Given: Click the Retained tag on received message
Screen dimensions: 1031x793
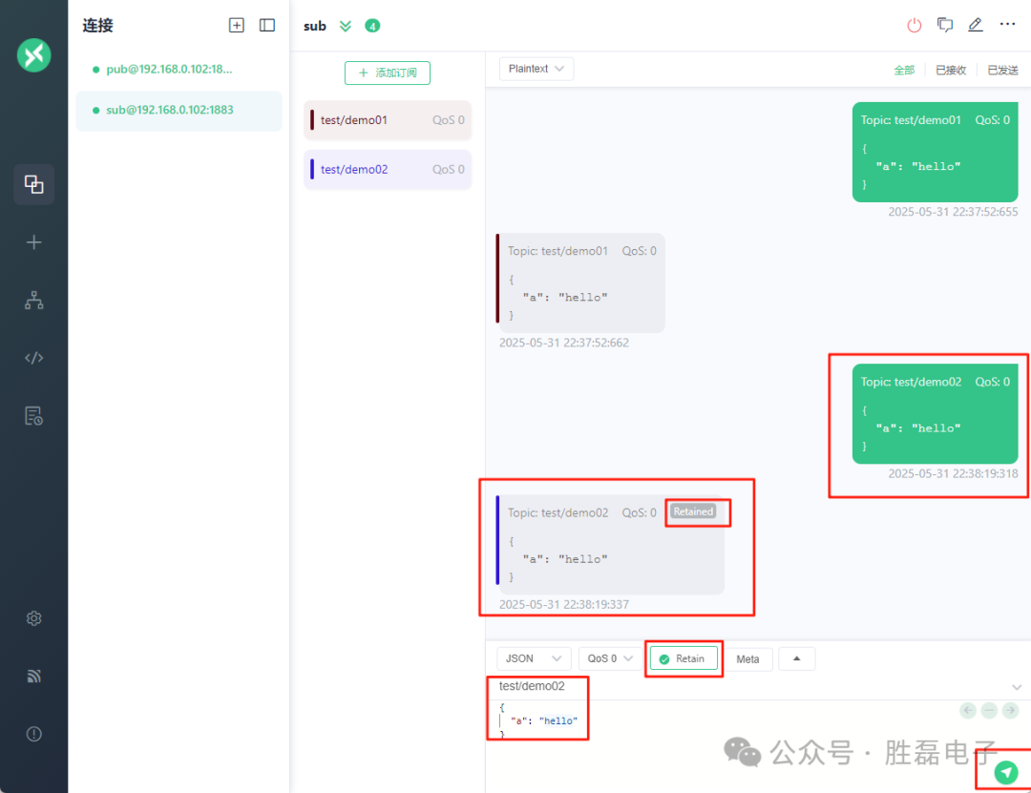Looking at the screenshot, I should 693,511.
